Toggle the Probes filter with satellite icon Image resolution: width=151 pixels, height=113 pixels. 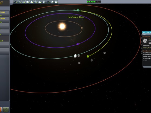coord(19,2)
